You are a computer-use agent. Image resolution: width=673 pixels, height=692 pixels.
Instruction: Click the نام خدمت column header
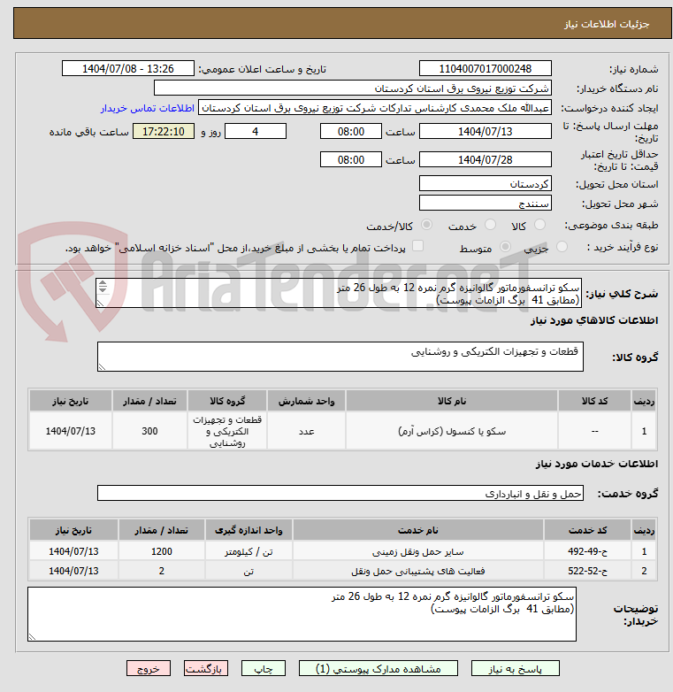[418, 530]
